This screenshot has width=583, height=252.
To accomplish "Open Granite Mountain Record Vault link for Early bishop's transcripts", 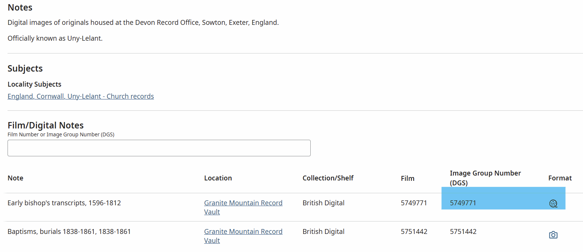I will pyautogui.click(x=243, y=207).
